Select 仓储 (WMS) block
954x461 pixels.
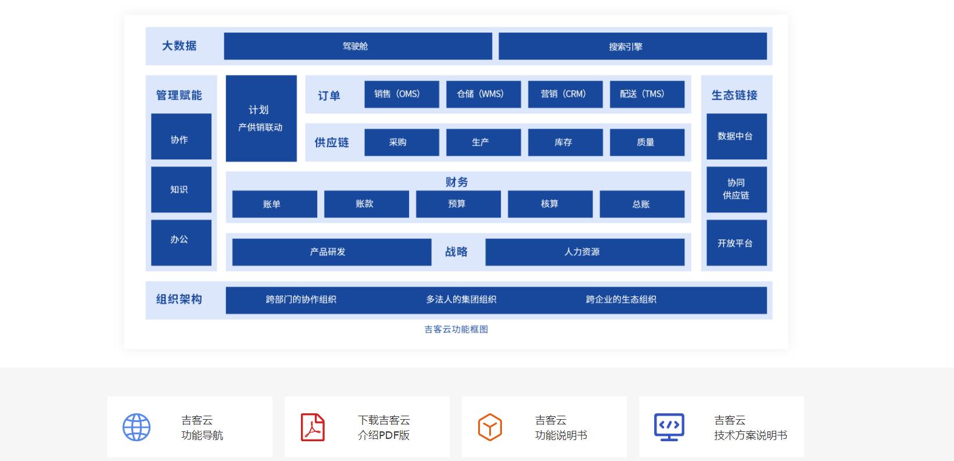tap(483, 94)
